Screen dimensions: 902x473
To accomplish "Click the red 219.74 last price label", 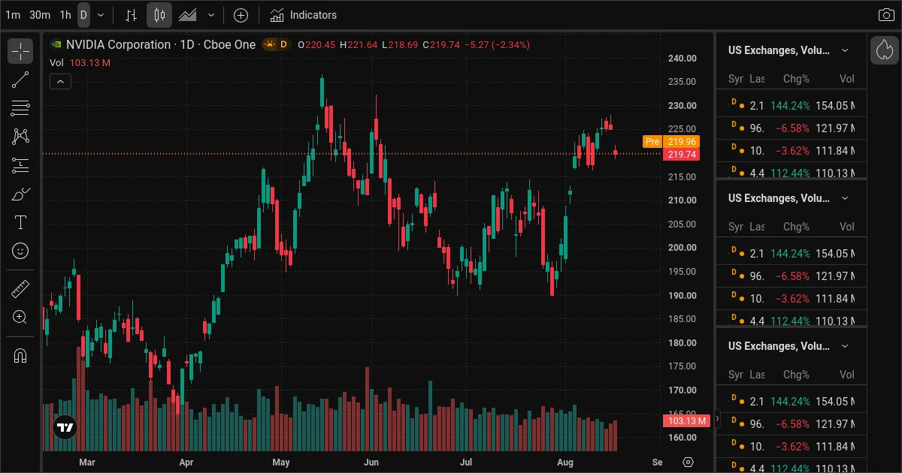I will coord(681,154).
